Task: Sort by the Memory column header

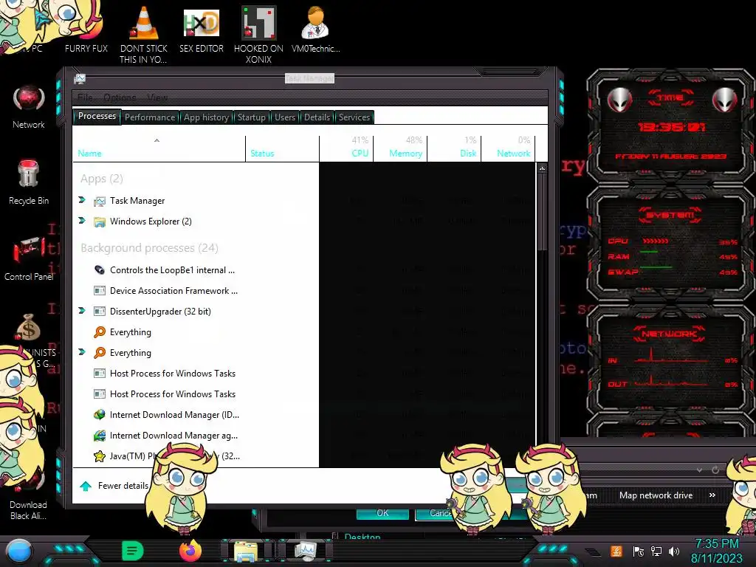Action: click(x=400, y=148)
